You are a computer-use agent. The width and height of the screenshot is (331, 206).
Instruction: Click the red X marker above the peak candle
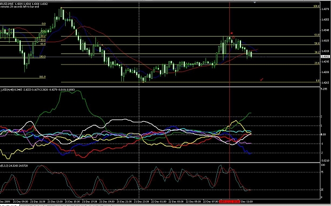(x=231, y=33)
